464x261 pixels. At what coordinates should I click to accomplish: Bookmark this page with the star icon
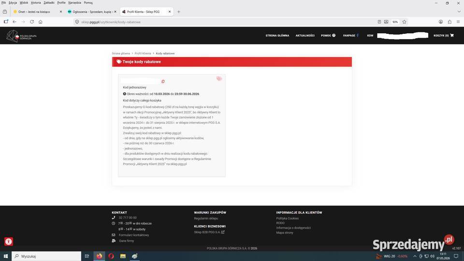(404, 22)
